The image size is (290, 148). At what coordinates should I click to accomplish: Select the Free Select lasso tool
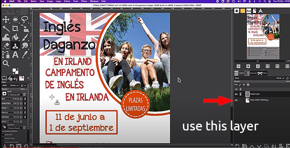[24, 20]
